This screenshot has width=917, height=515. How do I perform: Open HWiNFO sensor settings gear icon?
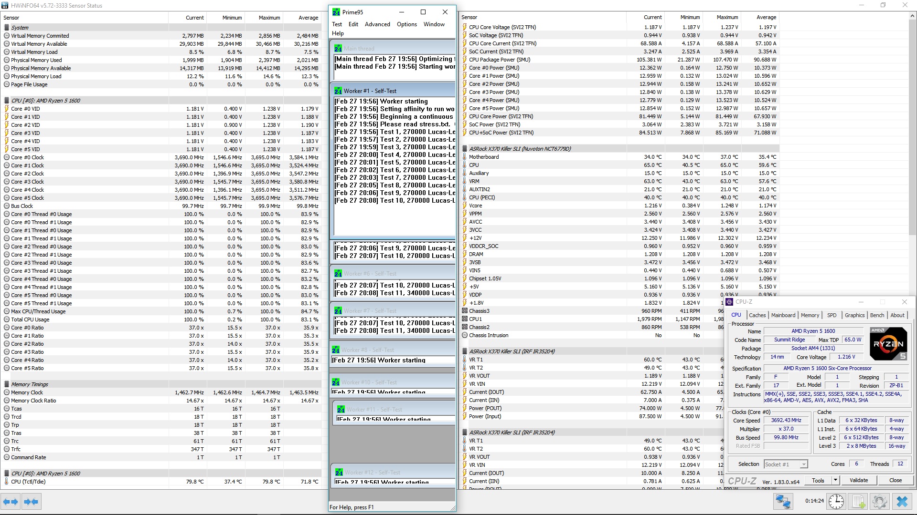[879, 501]
